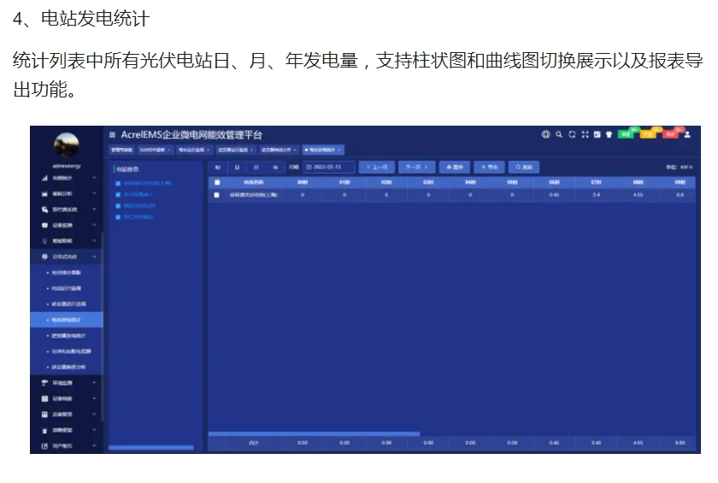
Task: Click the date field showing 2022-03-13
Action: point(329,167)
